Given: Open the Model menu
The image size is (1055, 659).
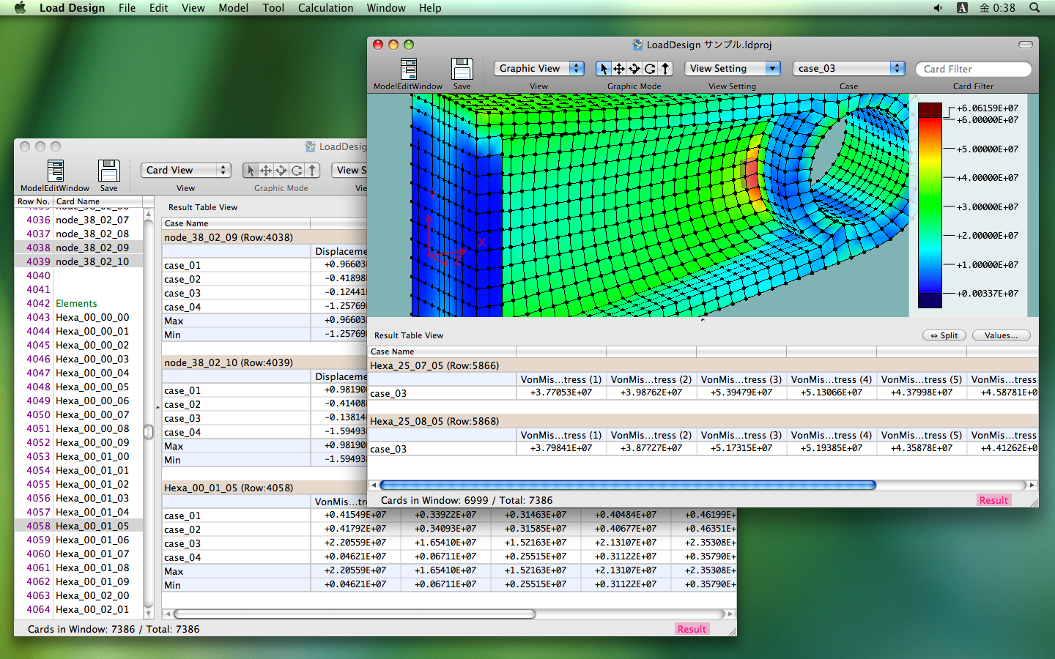Looking at the screenshot, I should tap(233, 8).
